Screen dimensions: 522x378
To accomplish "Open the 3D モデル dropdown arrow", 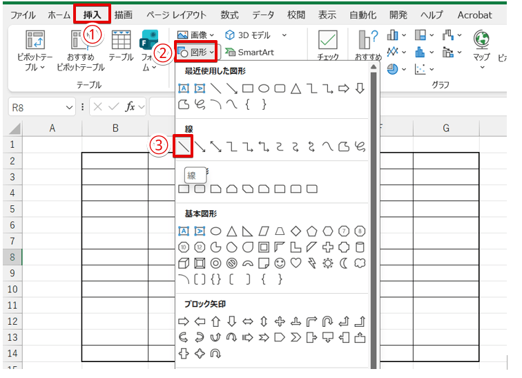I will tap(284, 35).
